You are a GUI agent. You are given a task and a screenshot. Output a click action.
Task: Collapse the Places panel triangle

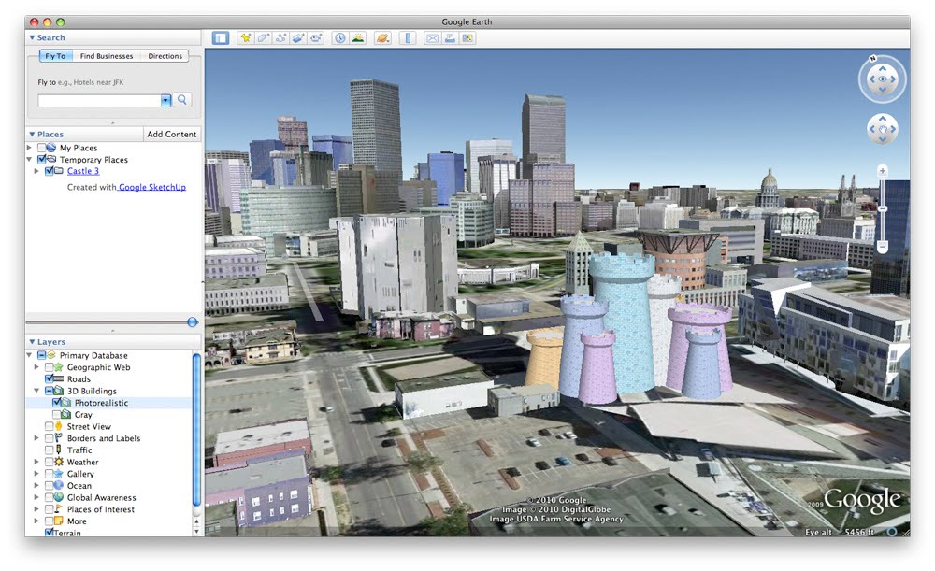pyautogui.click(x=32, y=135)
